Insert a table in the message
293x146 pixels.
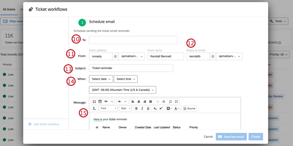coord(100,101)
